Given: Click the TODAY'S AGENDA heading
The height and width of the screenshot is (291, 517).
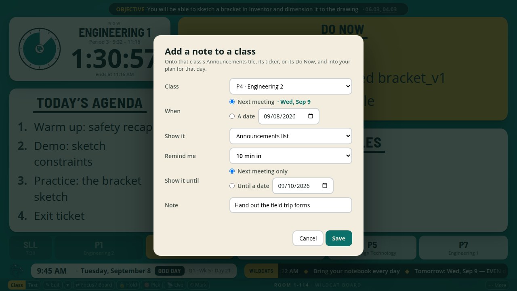Looking at the screenshot, I should point(90,103).
